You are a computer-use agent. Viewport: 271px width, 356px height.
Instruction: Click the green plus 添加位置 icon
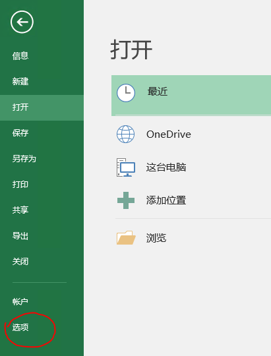pyautogui.click(x=126, y=200)
